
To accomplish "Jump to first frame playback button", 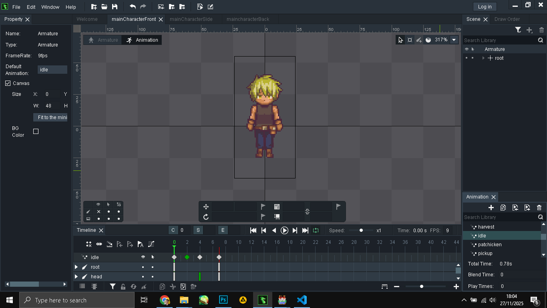I will 253,230.
